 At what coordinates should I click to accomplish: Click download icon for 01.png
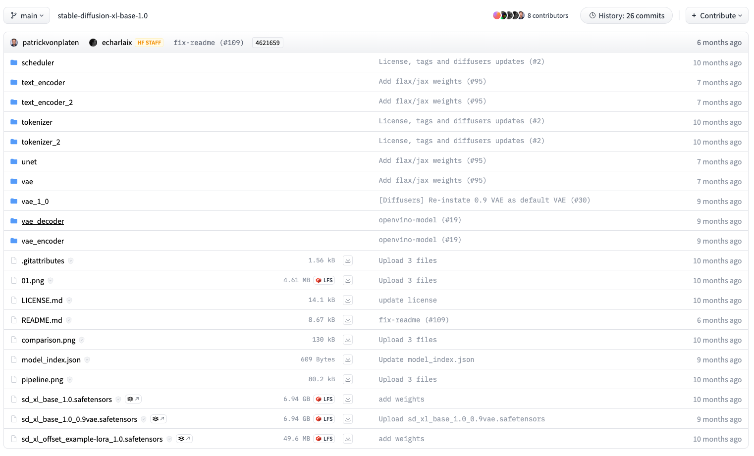point(348,280)
